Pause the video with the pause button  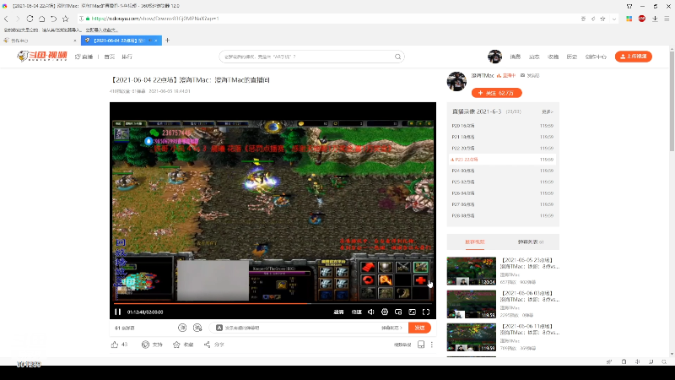pyautogui.click(x=117, y=312)
